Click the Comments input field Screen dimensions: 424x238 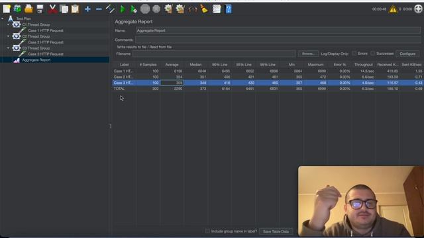[278, 40]
